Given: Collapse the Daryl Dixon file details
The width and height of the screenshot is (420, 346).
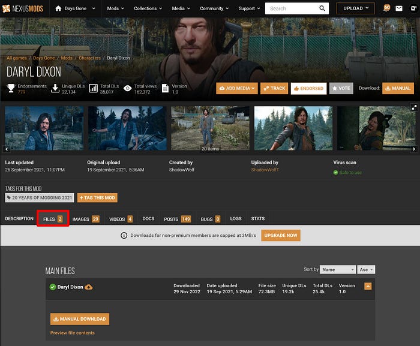Looking at the screenshot, I should point(368,287).
